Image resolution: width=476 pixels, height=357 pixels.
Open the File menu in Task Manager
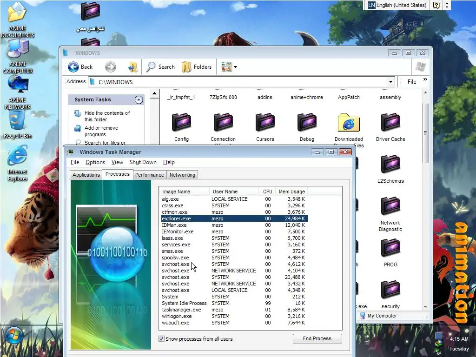click(x=75, y=162)
